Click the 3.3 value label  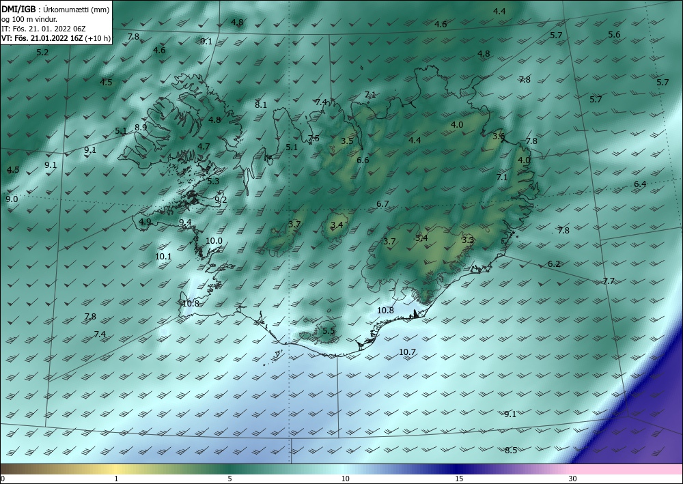468,240
